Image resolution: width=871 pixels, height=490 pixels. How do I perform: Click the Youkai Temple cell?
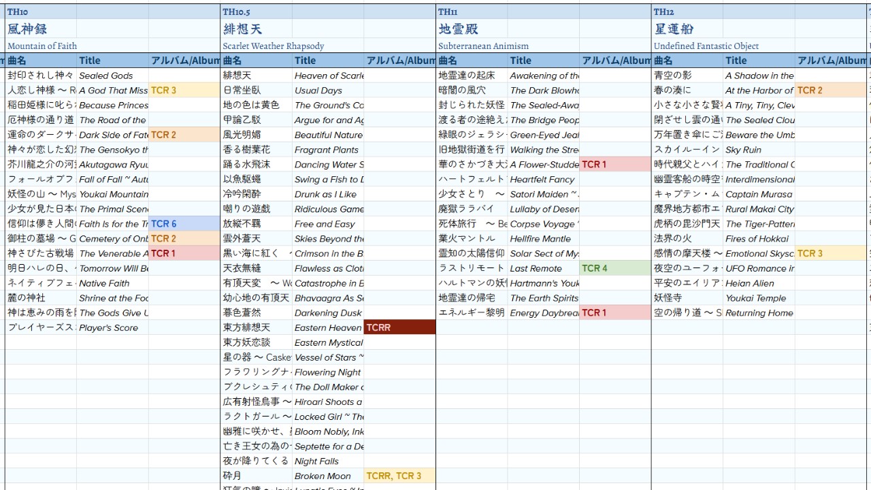pyautogui.click(x=759, y=298)
